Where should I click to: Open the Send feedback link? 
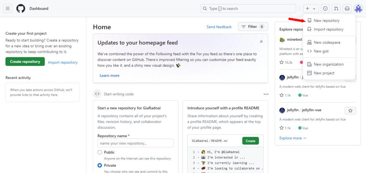pos(219,27)
